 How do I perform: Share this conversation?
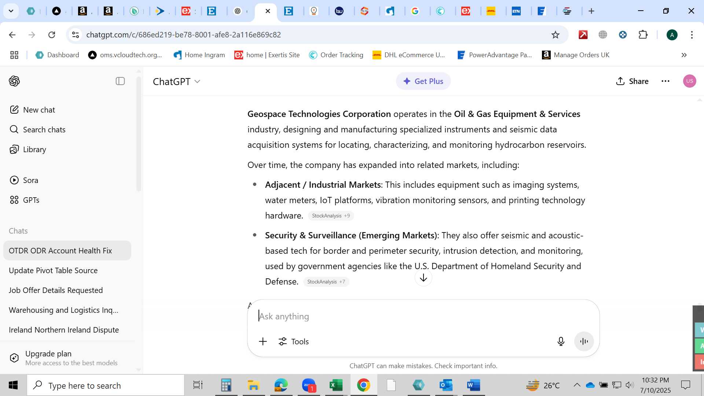tap(632, 81)
